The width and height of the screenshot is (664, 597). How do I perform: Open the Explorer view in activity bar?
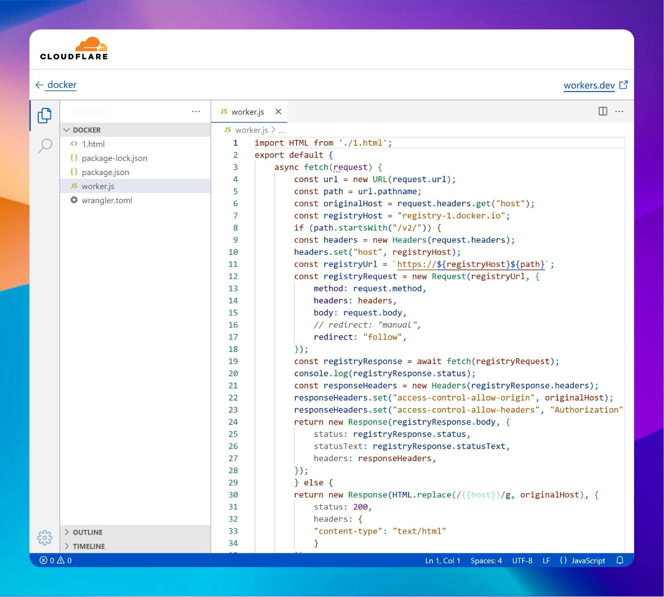tap(45, 116)
